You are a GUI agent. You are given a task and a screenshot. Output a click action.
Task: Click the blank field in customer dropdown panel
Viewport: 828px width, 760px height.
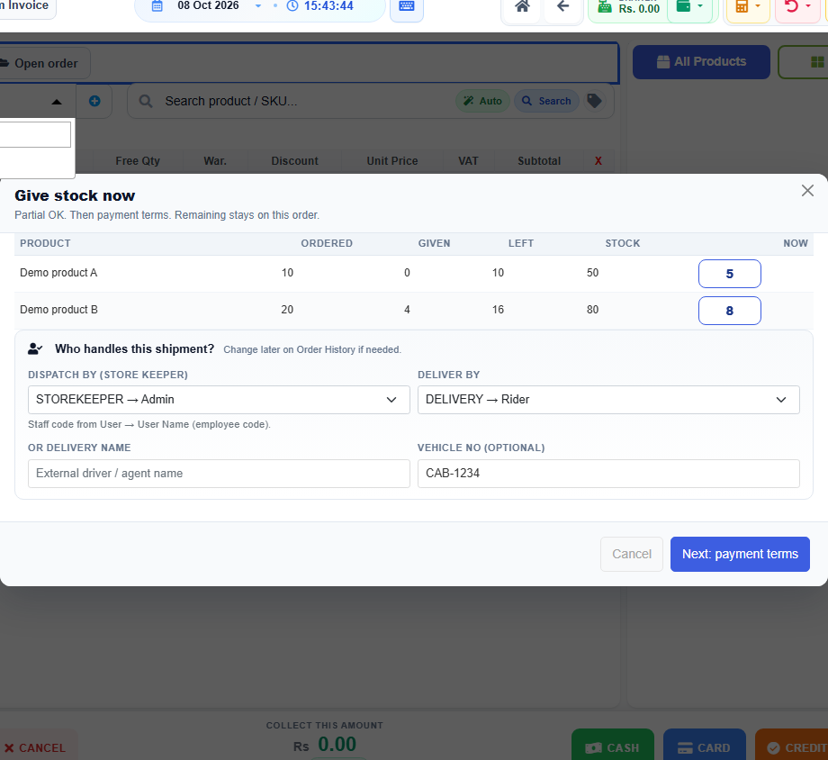[35, 135]
